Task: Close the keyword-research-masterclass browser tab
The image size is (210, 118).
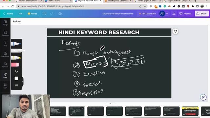Action: click(x=101, y=1)
